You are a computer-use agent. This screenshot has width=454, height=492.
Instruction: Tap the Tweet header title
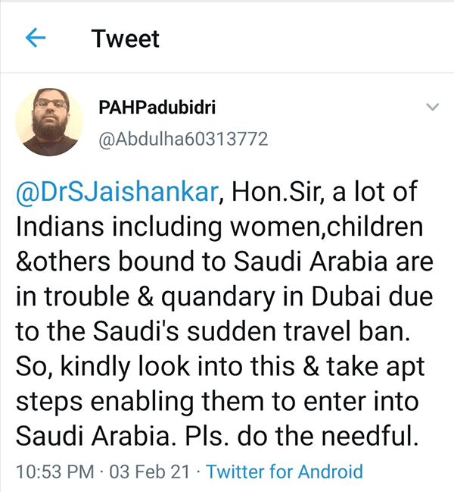click(126, 38)
